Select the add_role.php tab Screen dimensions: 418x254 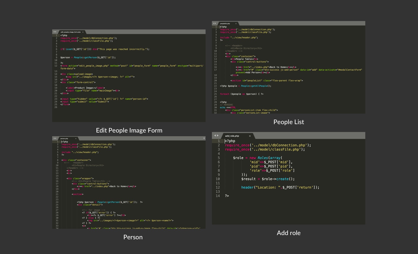(232, 136)
